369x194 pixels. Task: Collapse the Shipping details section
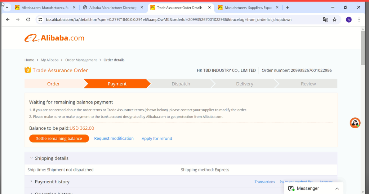tap(31, 158)
